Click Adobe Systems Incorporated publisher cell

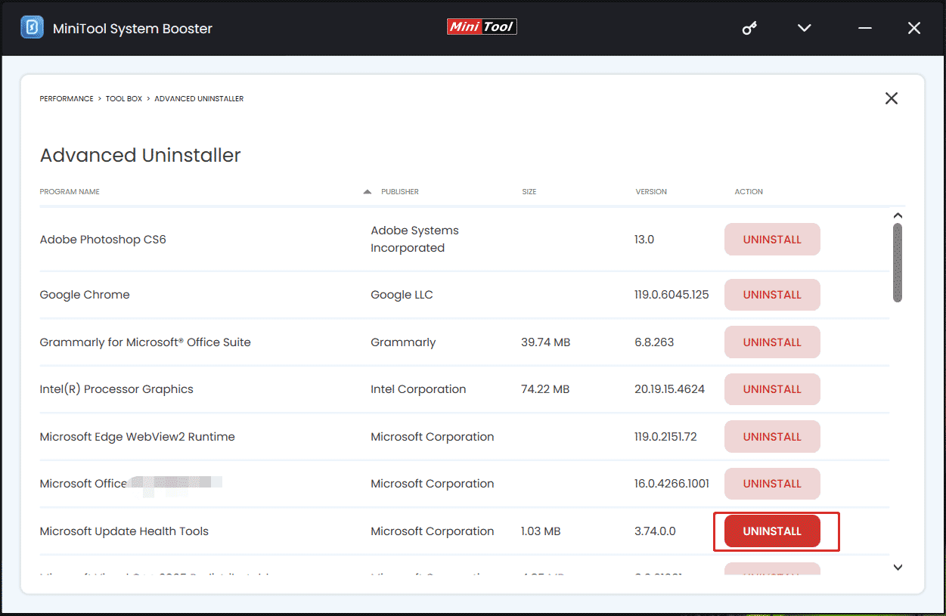[414, 240]
